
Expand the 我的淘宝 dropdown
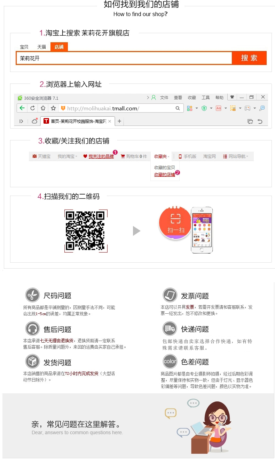(68, 156)
